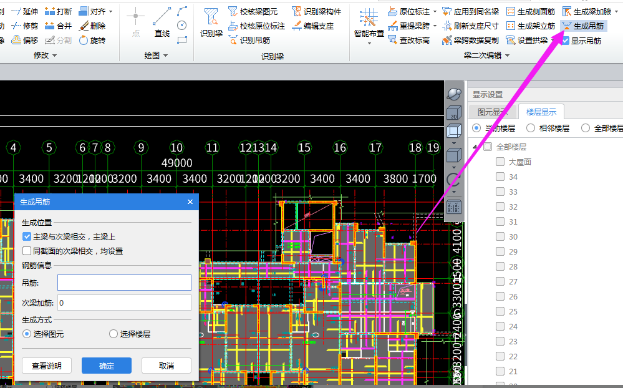Select the rectangle drawing tool icon
The width and height of the screenshot is (623, 388).
(182, 40)
